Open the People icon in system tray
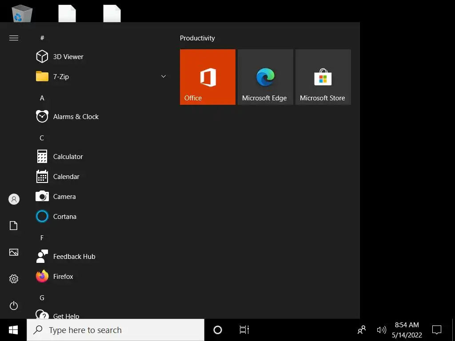The height and width of the screenshot is (341, 455). (362, 330)
